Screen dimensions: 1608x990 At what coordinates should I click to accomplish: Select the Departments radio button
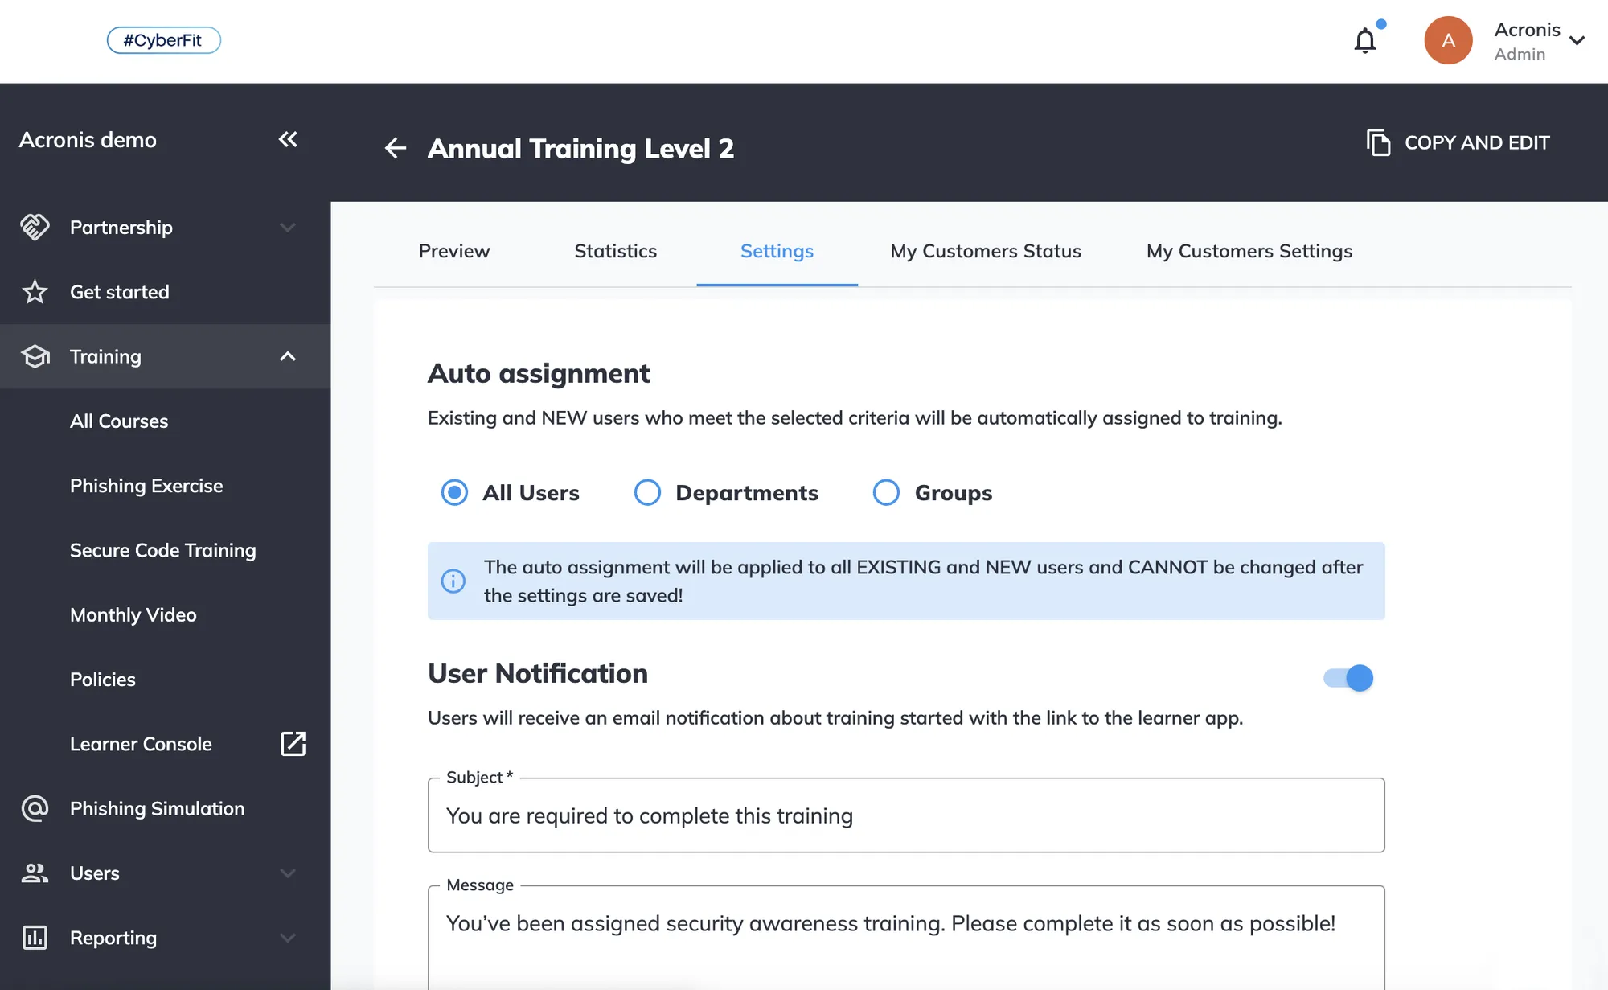[x=647, y=492]
